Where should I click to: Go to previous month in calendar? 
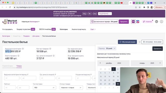100,63
